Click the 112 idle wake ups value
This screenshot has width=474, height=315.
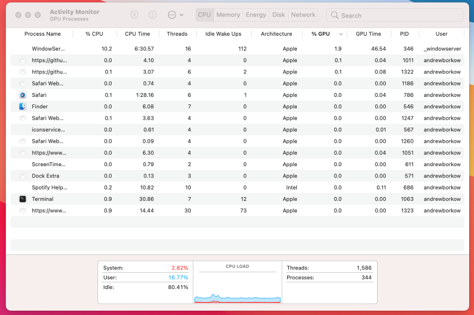tap(242, 49)
